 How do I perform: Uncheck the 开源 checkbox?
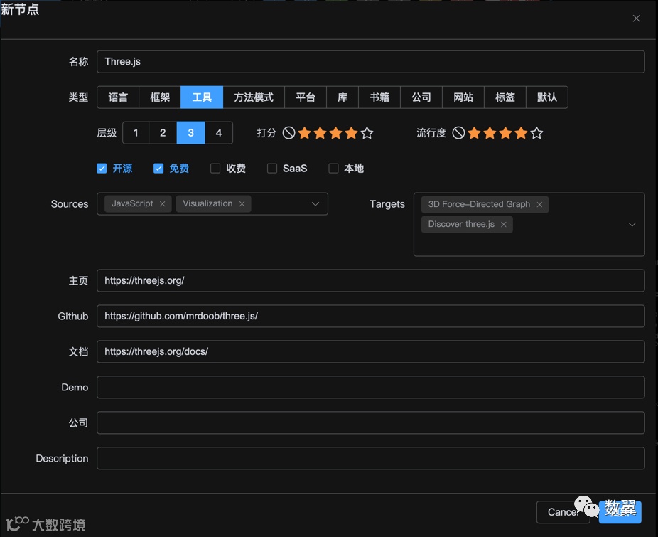(x=102, y=169)
